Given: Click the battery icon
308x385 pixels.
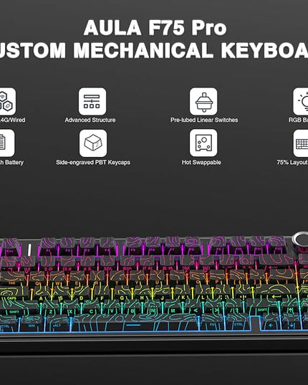Looking at the screenshot, I should point(7,143).
